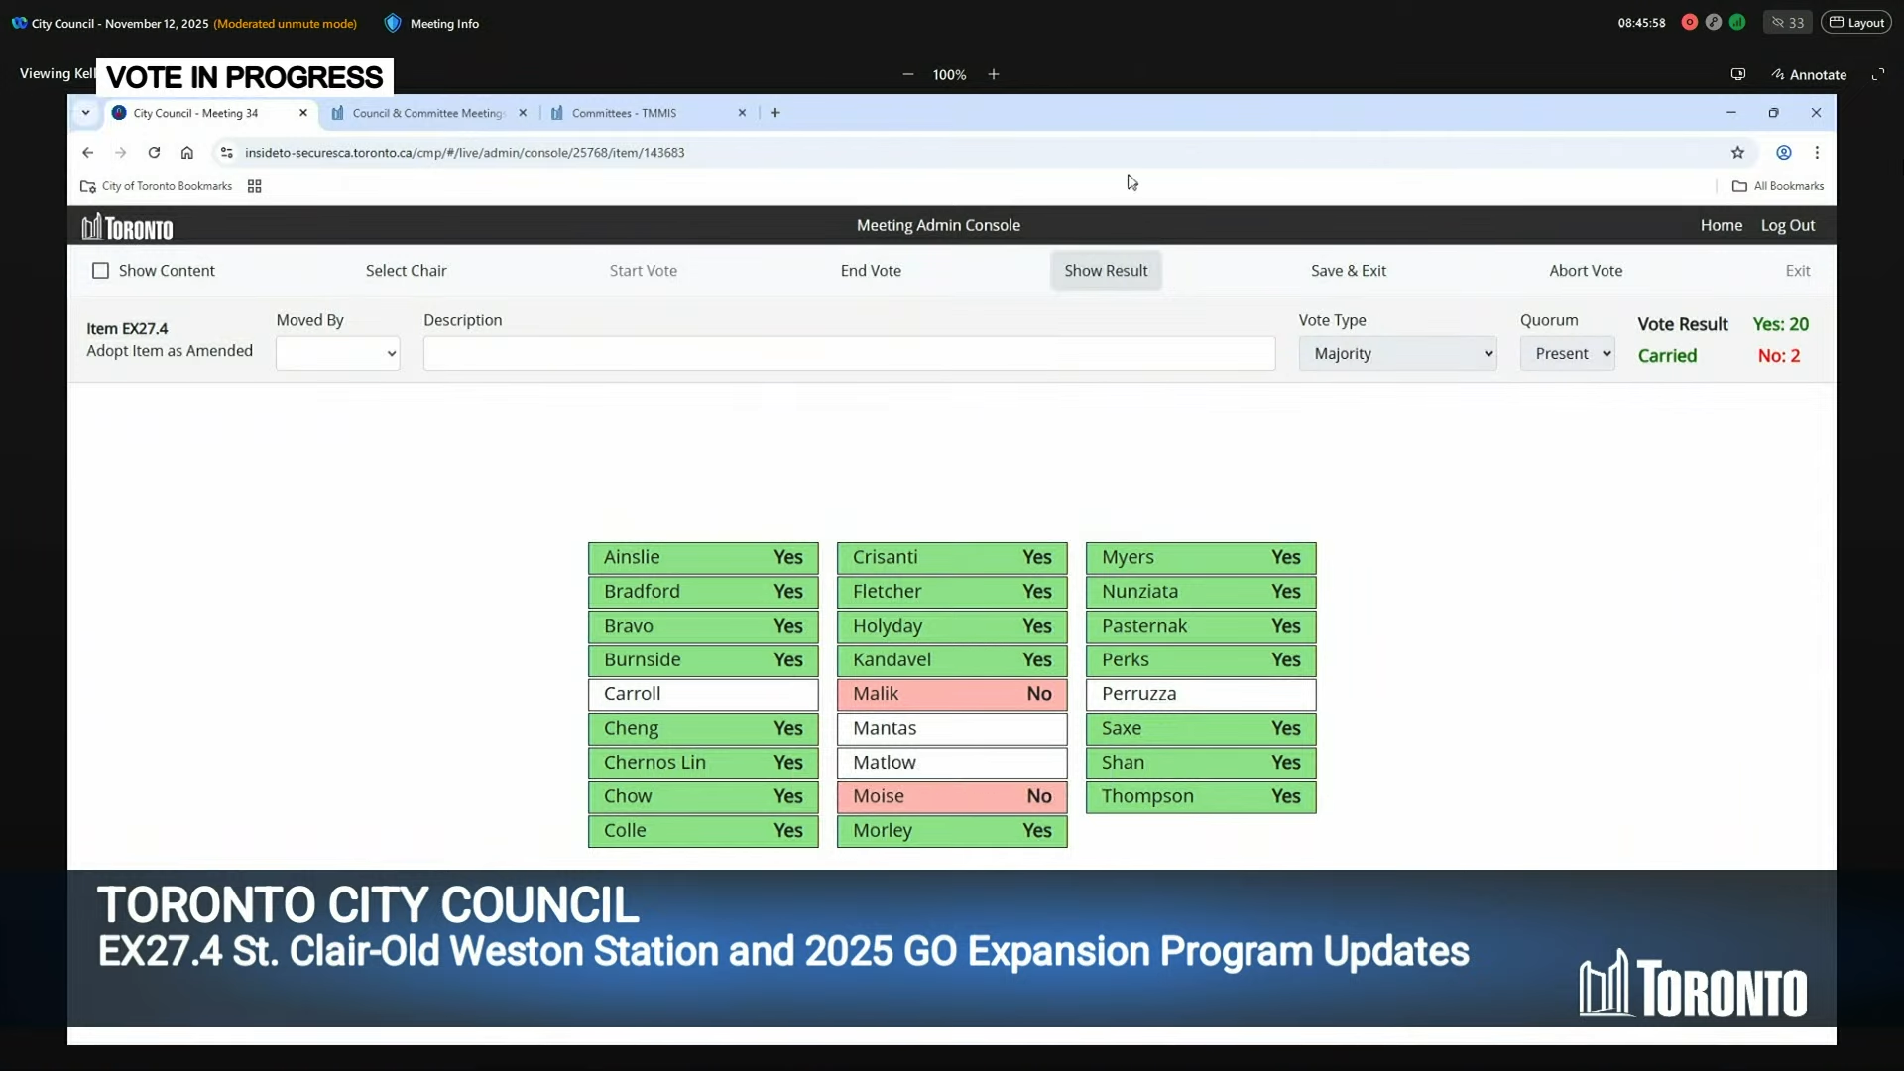The width and height of the screenshot is (1904, 1071).
Task: Click into the Description text field
Action: tap(849, 354)
